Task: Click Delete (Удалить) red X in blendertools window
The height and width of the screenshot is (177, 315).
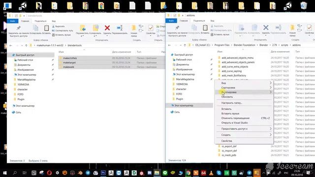Action: [x=107, y=28]
